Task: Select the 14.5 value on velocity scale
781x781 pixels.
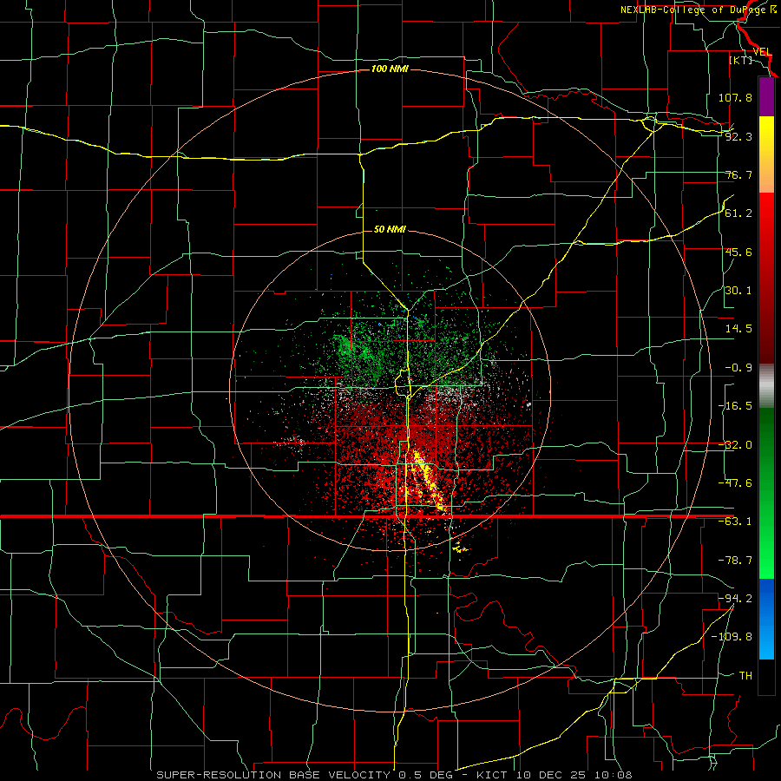Action: click(x=738, y=329)
